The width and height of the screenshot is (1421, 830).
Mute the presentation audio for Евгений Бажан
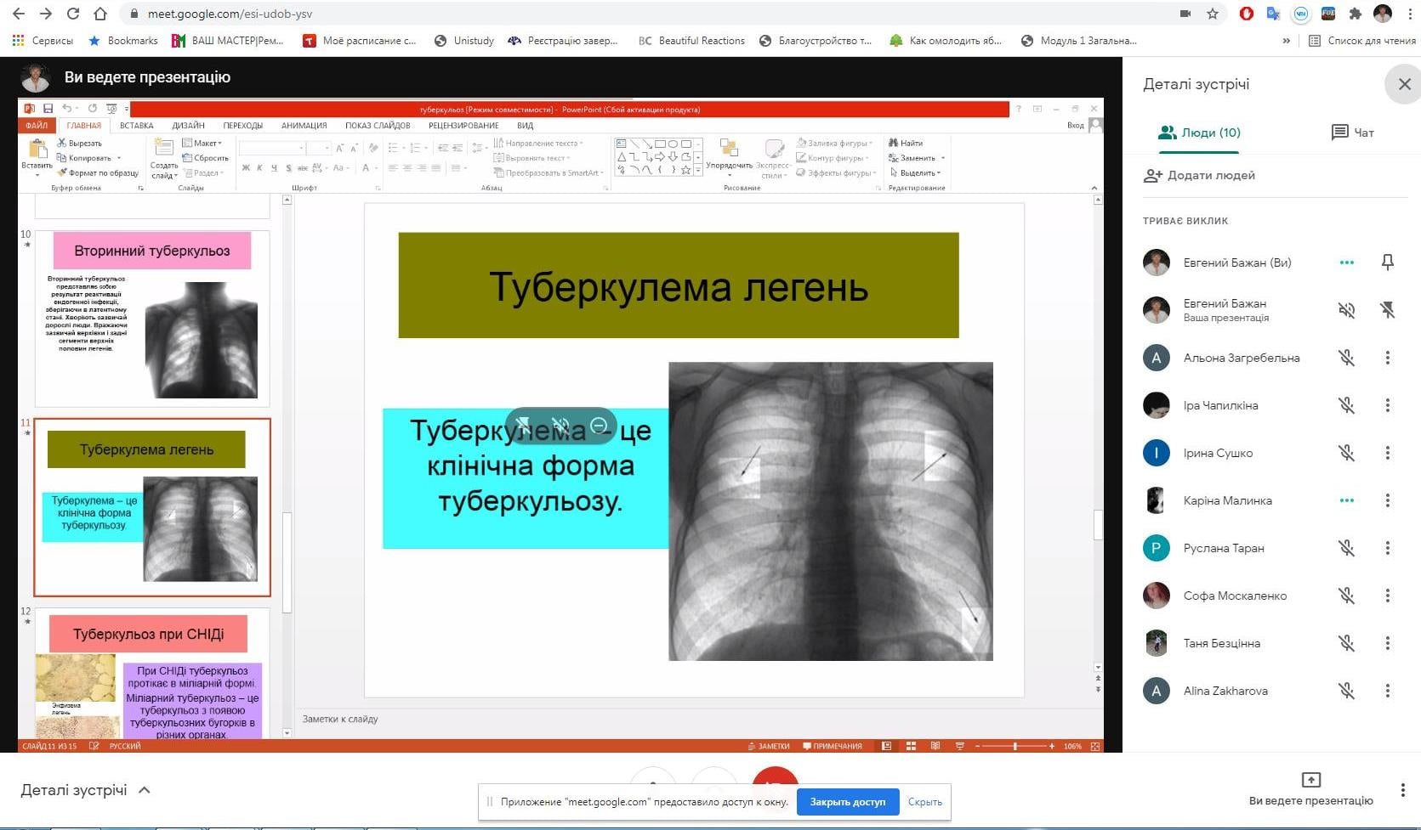point(1346,310)
